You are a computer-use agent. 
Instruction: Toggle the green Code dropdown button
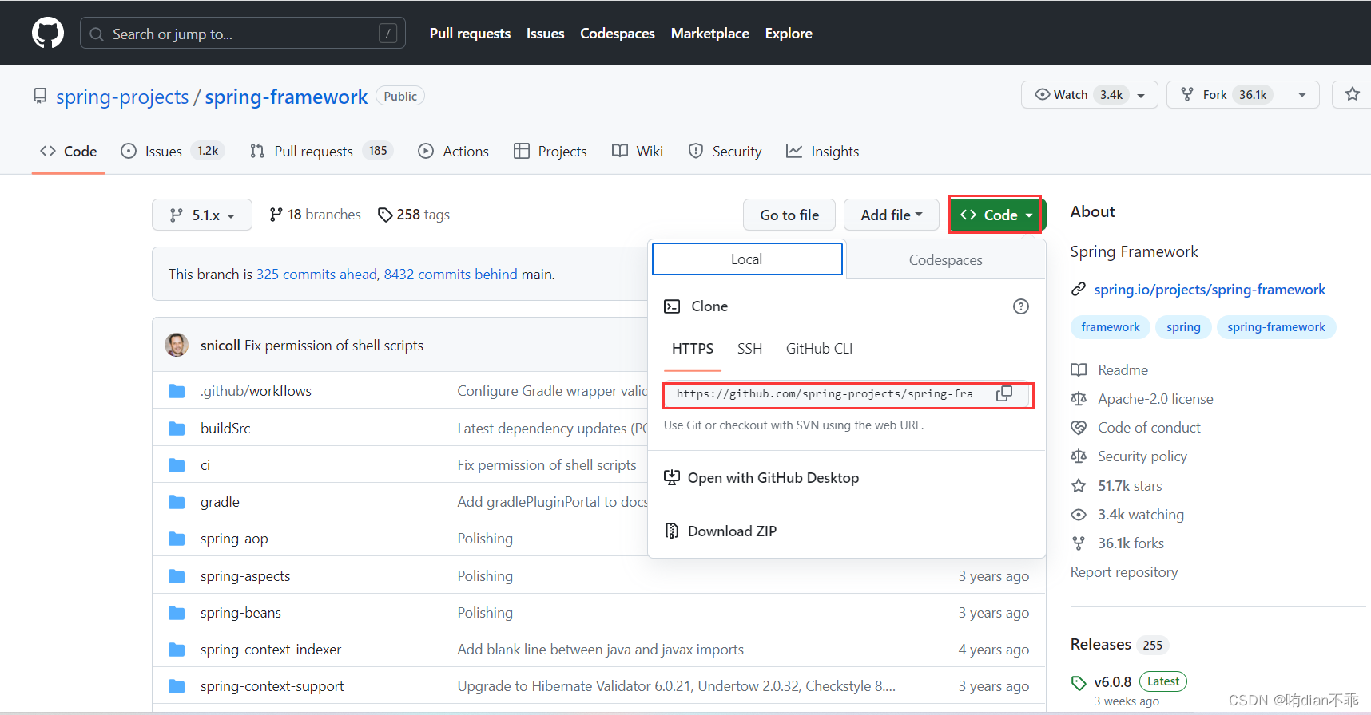pyautogui.click(x=995, y=215)
